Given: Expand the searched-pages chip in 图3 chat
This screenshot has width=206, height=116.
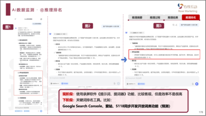Looking at the screenshot, I should coord(137,33).
